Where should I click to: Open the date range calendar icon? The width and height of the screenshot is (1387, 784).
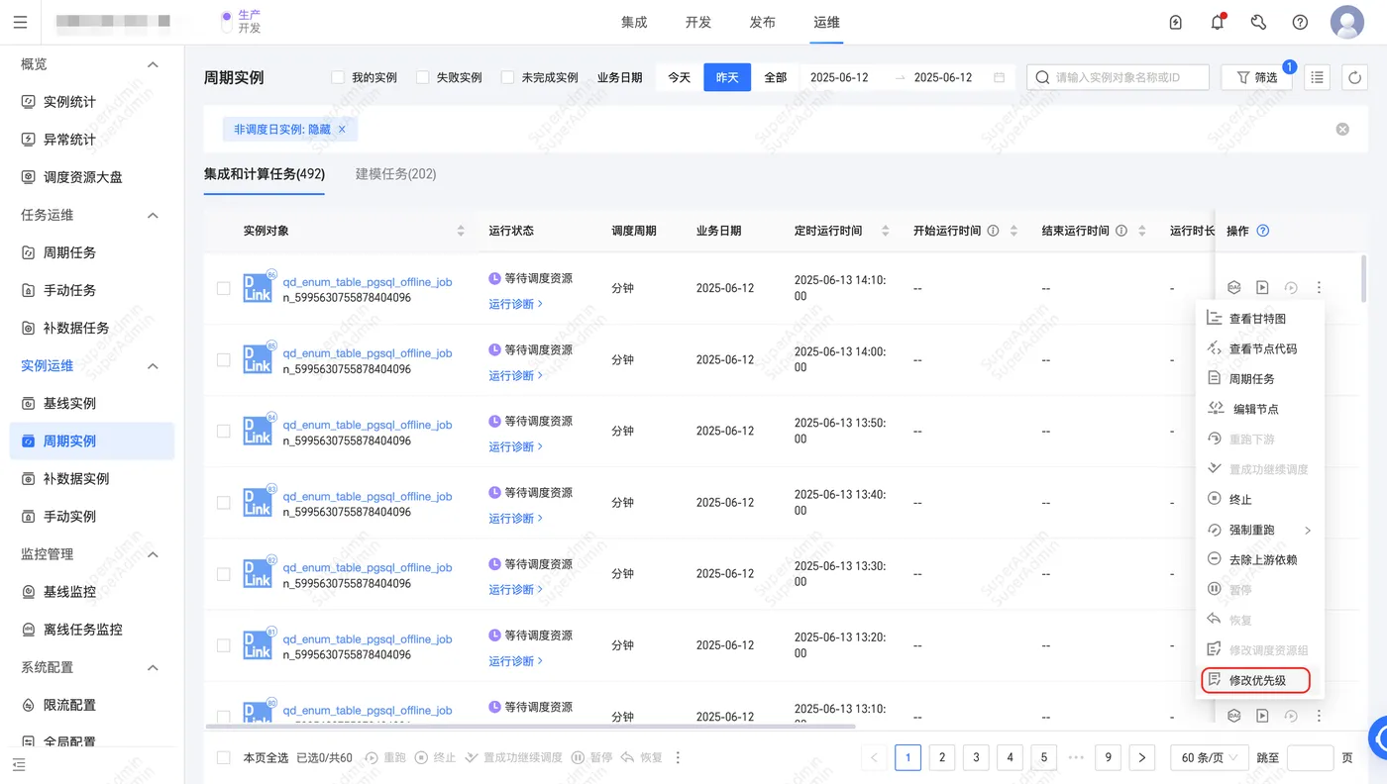tap(999, 77)
